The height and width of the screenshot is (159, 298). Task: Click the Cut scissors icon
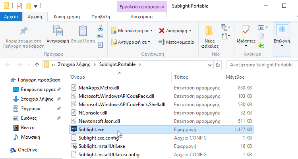click(101, 28)
